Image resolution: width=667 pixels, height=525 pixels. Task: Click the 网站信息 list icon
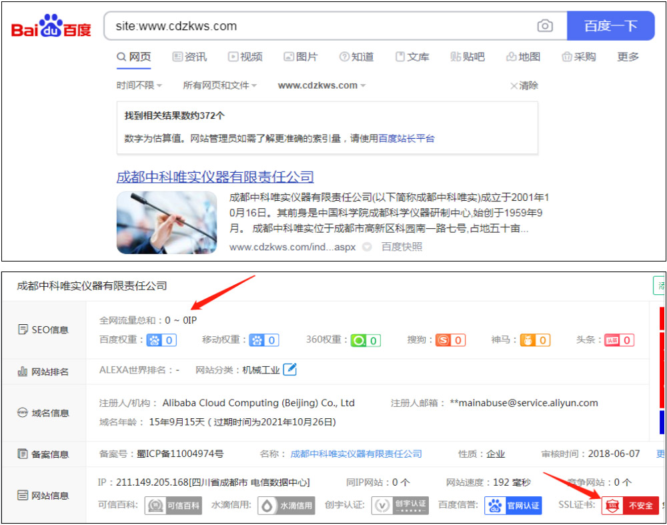23,495
